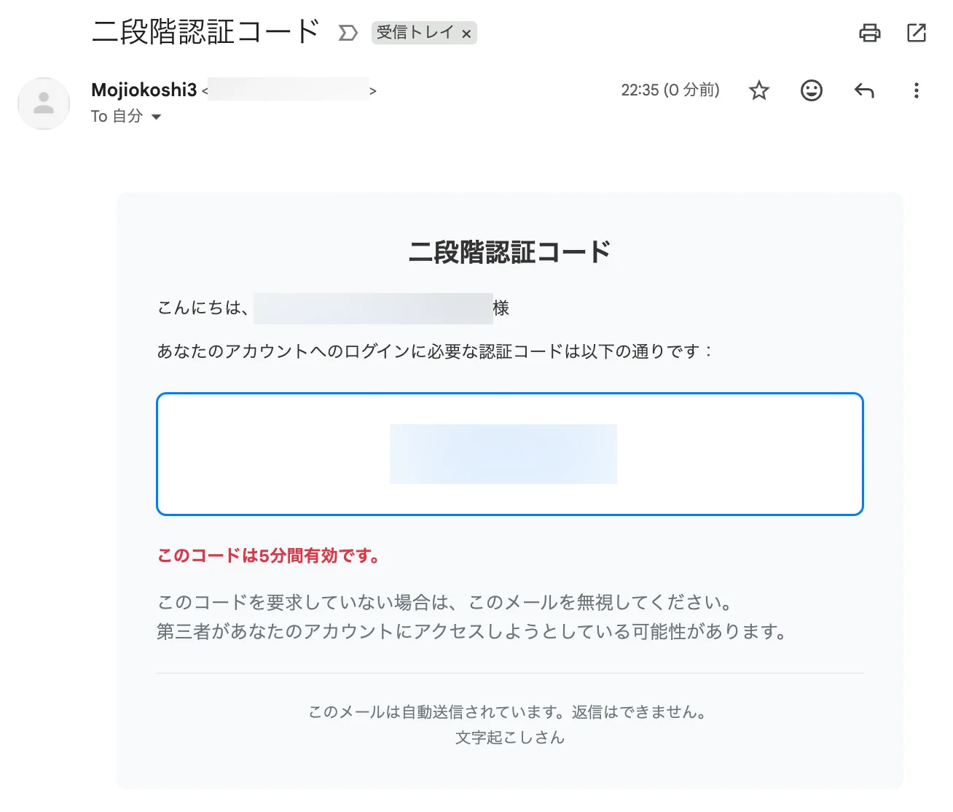Click the printer icon in the top right
Image resolution: width=953 pixels, height=812 pixels.
[x=869, y=34]
